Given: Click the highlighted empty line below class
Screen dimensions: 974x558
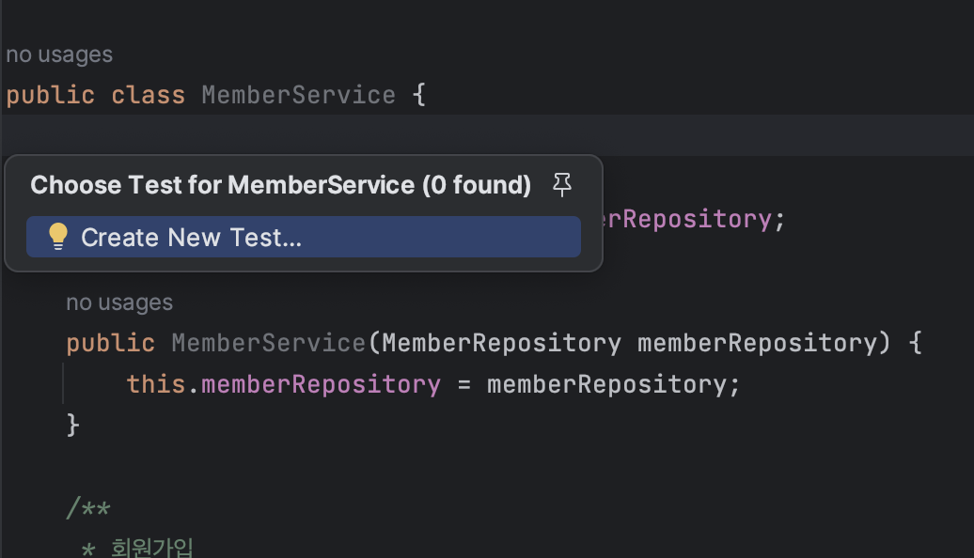Looking at the screenshot, I should 487,134.
